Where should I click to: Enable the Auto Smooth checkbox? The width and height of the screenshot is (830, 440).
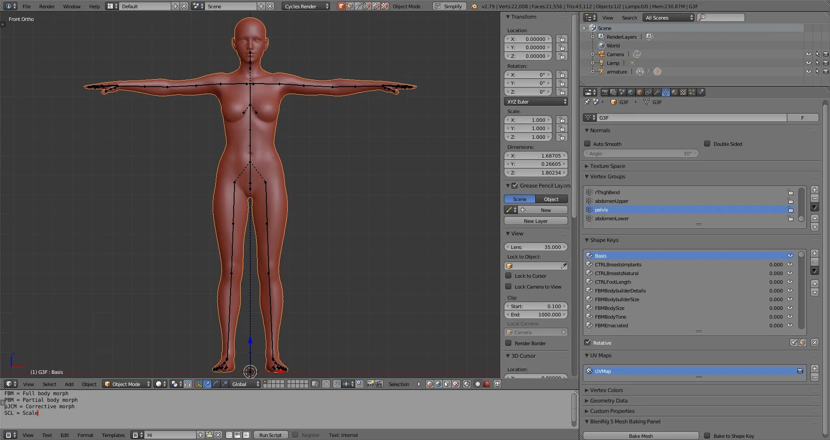[587, 144]
